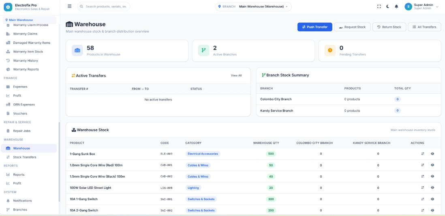This screenshot has height=216, width=445.
Task: Click Repair Jobs icon in sidebar
Action: click(8, 131)
